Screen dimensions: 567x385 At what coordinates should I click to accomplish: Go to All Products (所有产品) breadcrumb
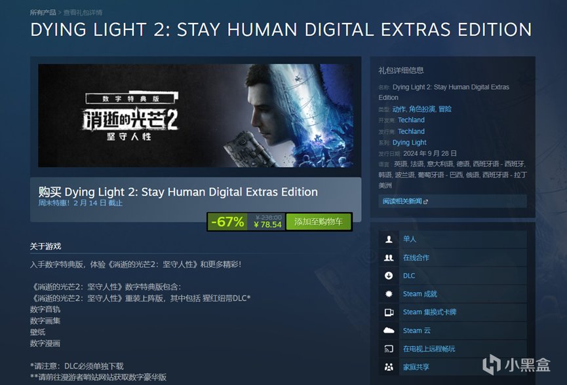click(x=43, y=12)
